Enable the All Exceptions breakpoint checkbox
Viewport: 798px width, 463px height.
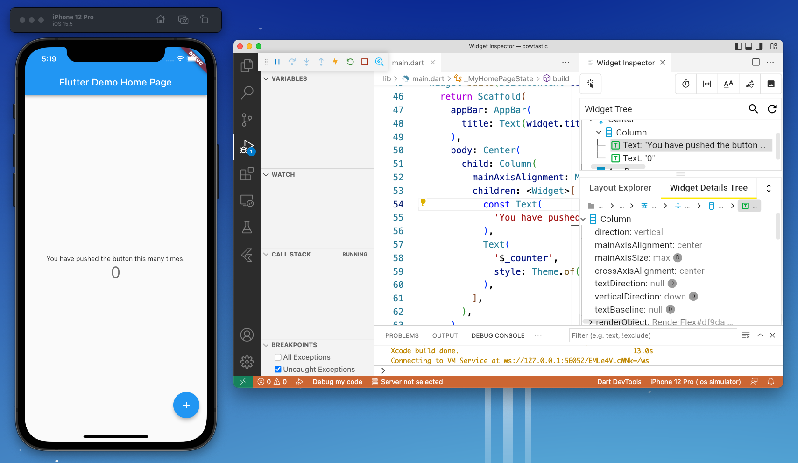click(278, 357)
